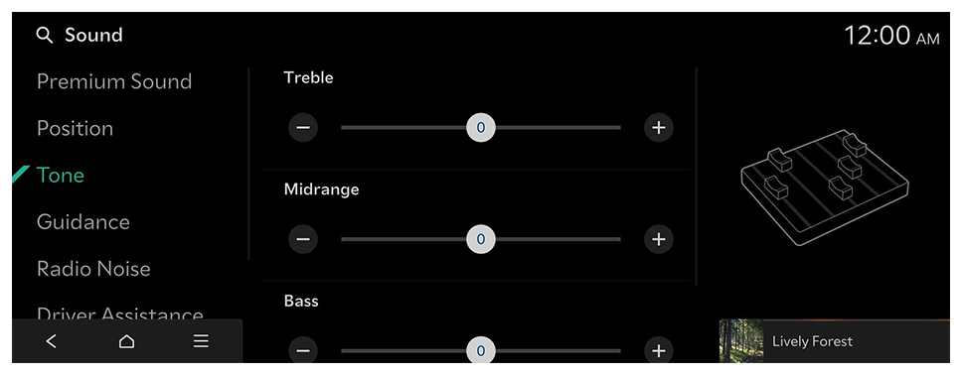
Task: Click the Midrange slider knob
Action: click(481, 239)
